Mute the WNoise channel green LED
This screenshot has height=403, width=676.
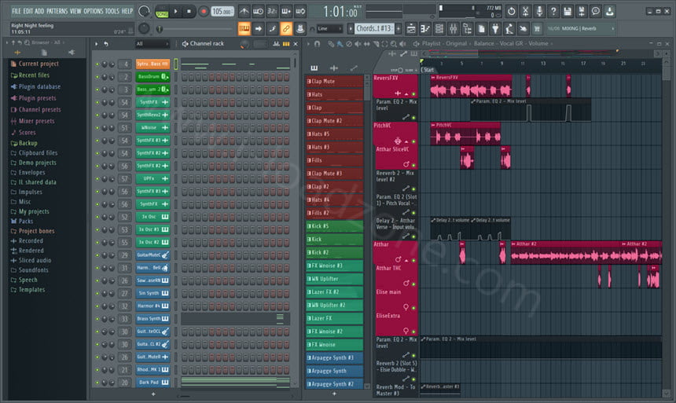coord(97,128)
